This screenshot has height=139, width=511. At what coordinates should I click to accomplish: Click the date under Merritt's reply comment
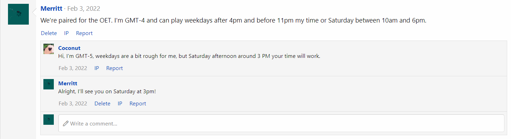(73, 104)
